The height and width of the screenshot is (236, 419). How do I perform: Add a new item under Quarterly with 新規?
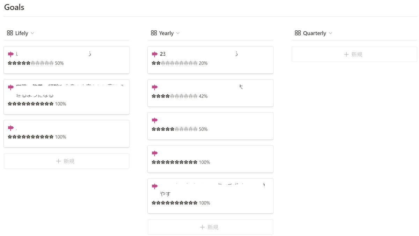click(x=354, y=54)
